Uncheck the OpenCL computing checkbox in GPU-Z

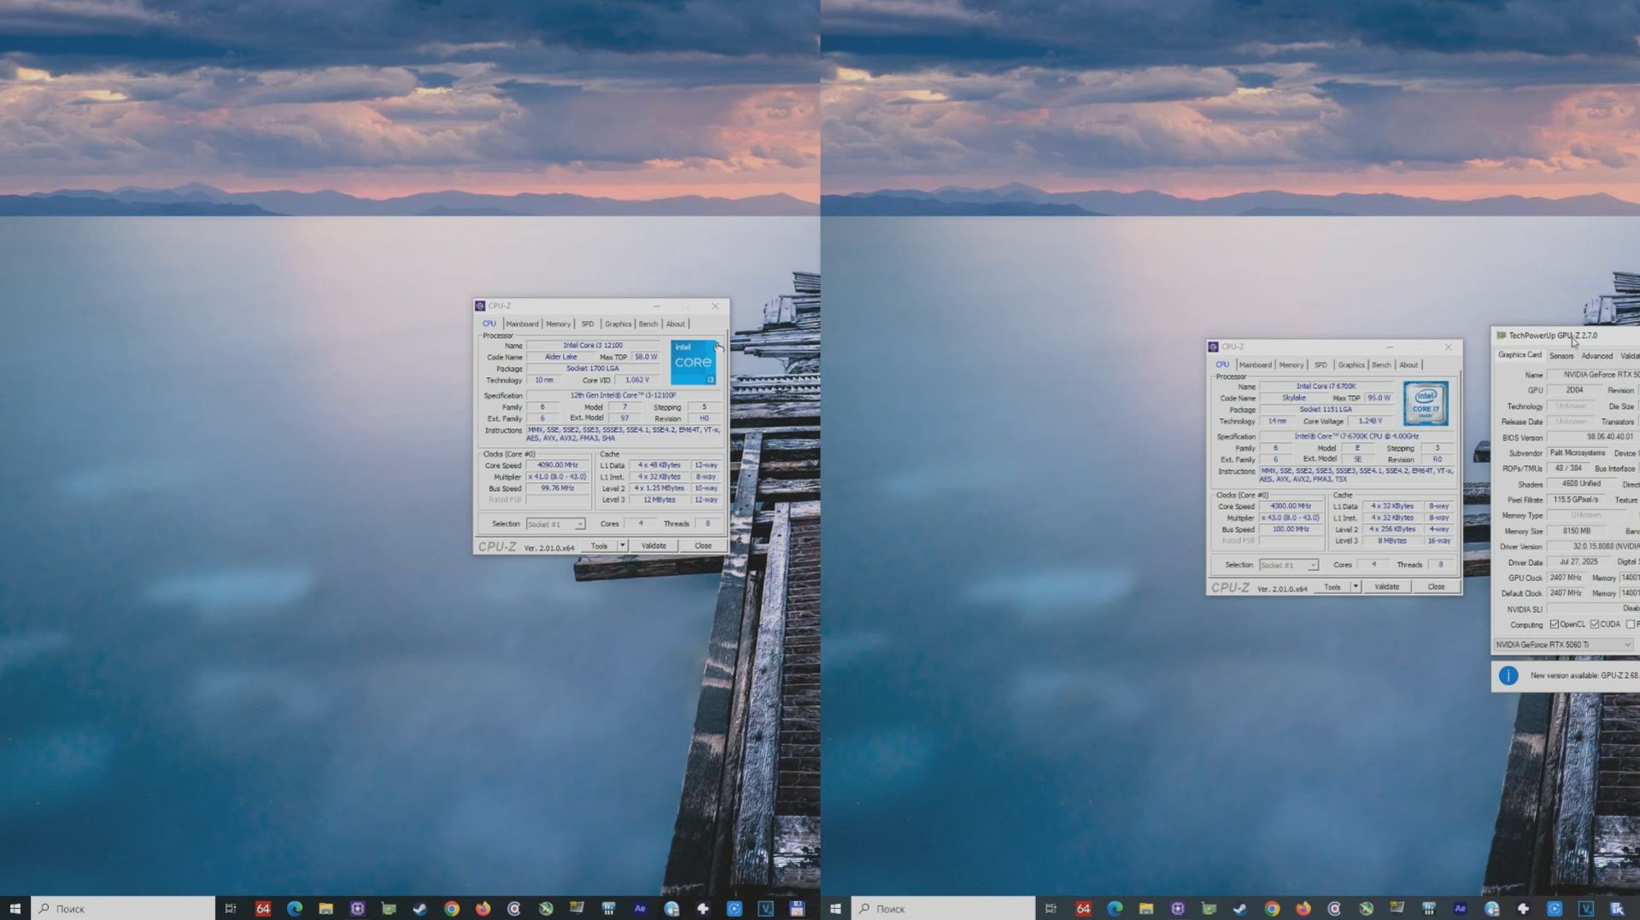coord(1554,624)
